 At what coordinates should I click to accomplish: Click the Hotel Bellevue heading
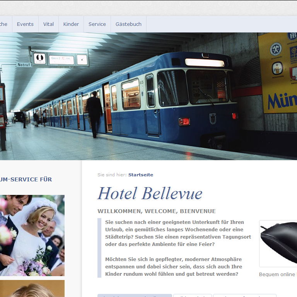[150, 193]
